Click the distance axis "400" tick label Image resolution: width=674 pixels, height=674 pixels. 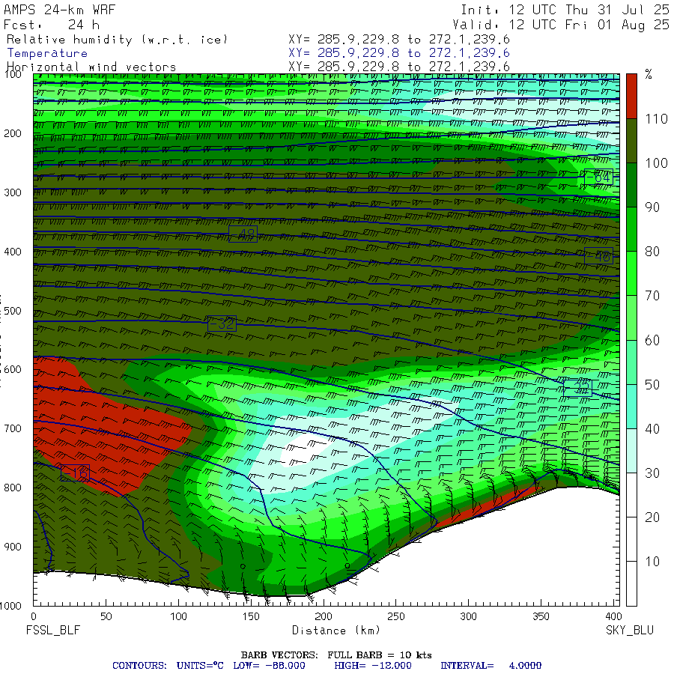(612, 616)
